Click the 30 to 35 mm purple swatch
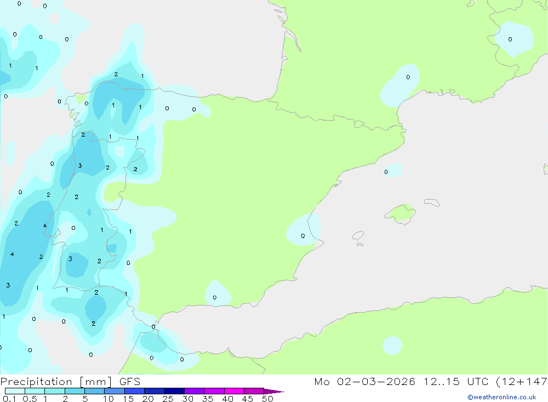548x402 pixels. (x=195, y=391)
